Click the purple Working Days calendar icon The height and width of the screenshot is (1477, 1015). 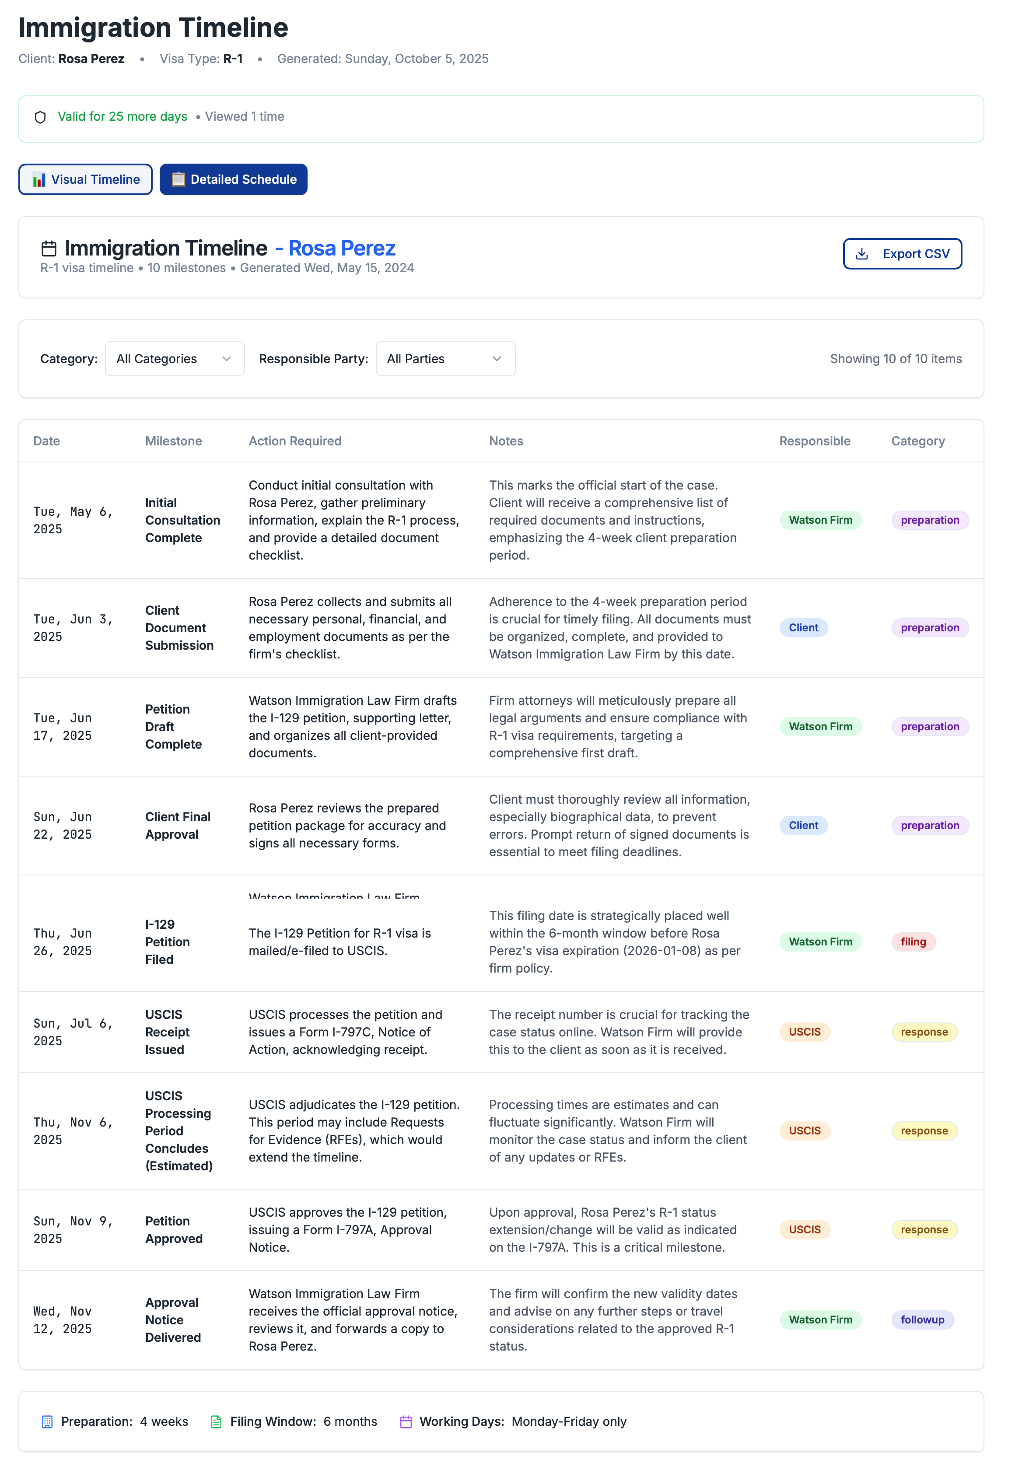406,1421
